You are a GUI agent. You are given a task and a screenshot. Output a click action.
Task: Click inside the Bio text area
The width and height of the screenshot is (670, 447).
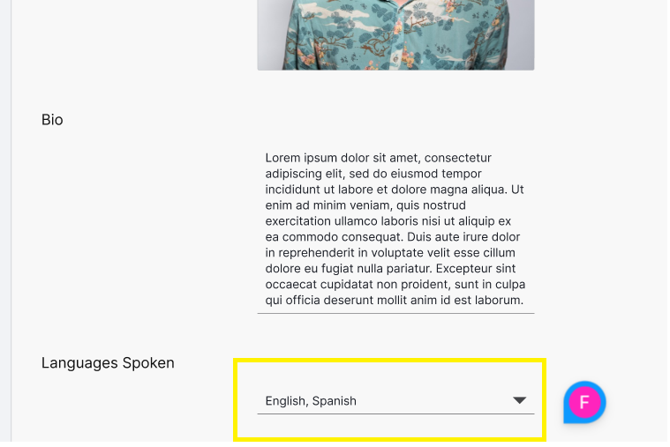point(395,229)
